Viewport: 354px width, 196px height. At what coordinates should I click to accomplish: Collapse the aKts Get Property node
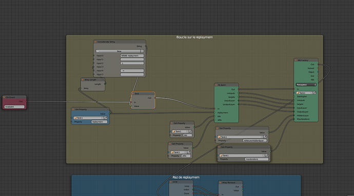tap(170, 144)
